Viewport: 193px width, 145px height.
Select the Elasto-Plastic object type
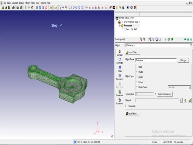click(137, 87)
